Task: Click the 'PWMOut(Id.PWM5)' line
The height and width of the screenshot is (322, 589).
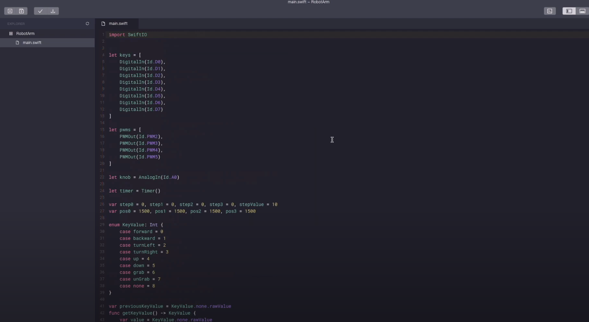Action: [x=140, y=157]
